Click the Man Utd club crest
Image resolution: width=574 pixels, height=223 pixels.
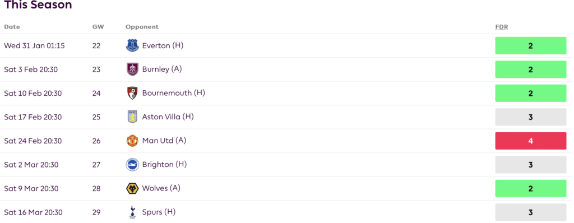point(132,141)
